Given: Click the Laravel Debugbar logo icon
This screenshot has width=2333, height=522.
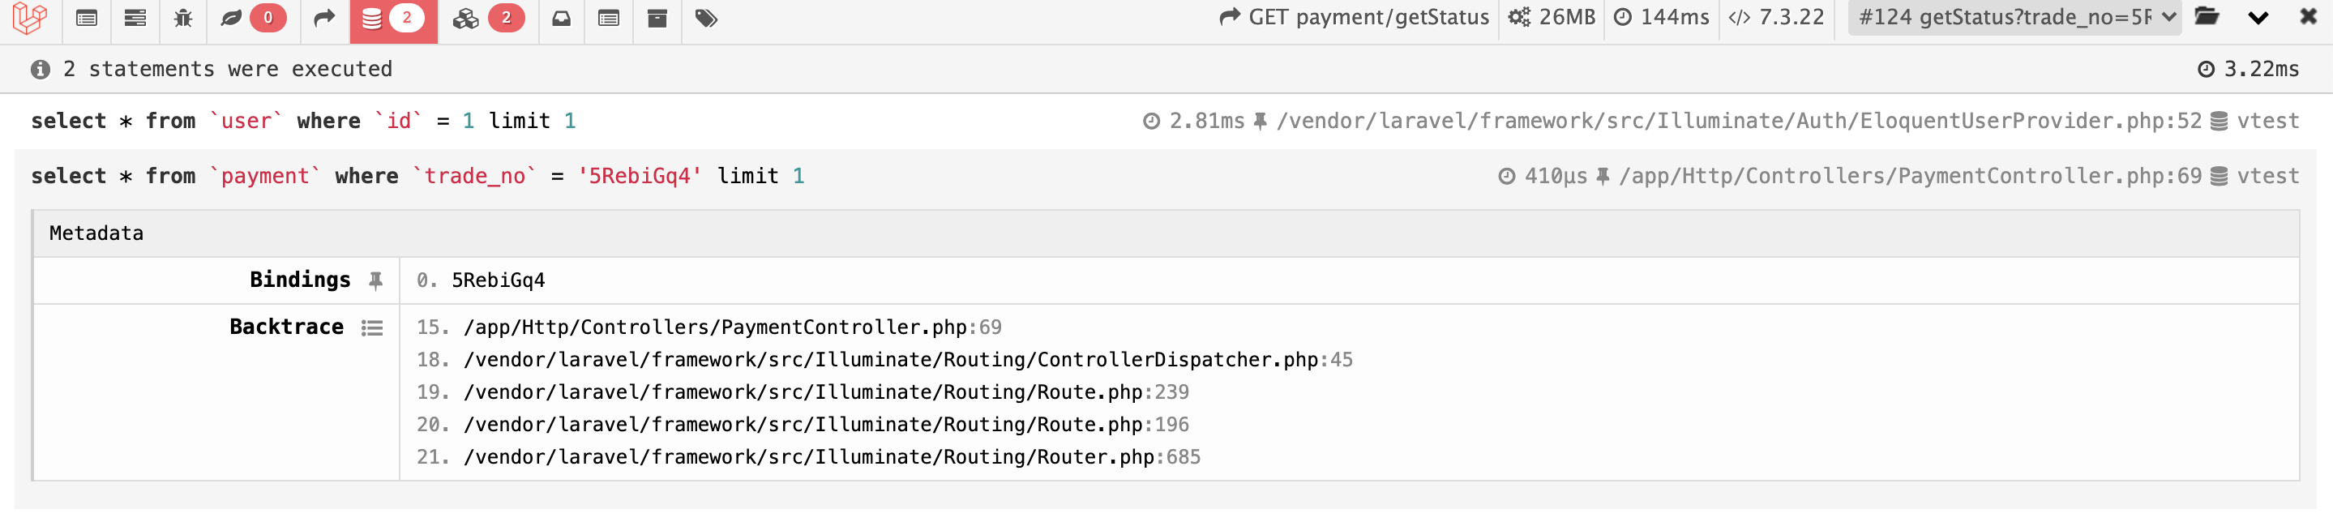Looking at the screenshot, I should 30,18.
